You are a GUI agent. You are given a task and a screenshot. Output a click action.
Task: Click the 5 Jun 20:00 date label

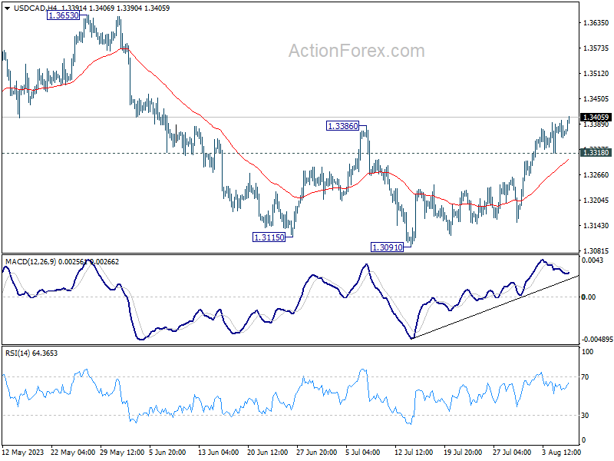[x=167, y=453]
